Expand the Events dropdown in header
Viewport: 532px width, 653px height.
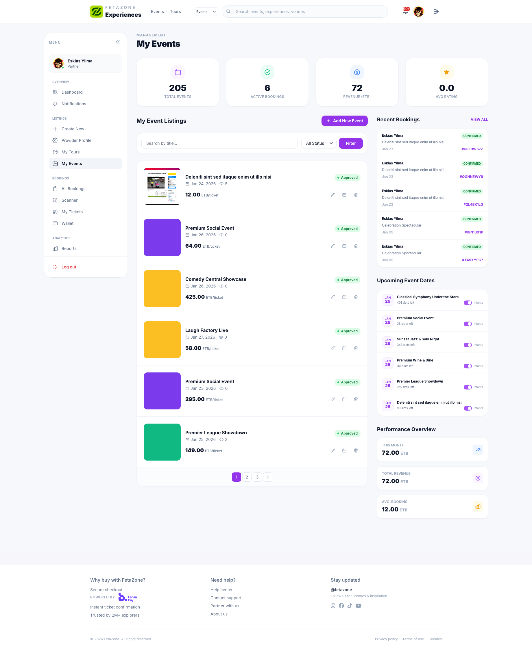tap(206, 12)
